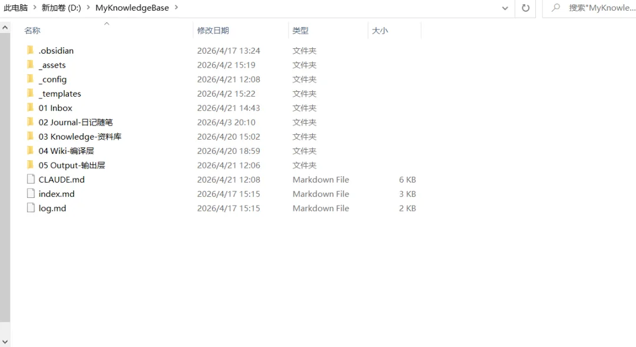Click the 6 KB size value
The height and width of the screenshot is (347, 636).
point(408,179)
